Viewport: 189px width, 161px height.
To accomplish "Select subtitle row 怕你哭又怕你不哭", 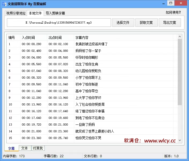I will pos(92,138).
